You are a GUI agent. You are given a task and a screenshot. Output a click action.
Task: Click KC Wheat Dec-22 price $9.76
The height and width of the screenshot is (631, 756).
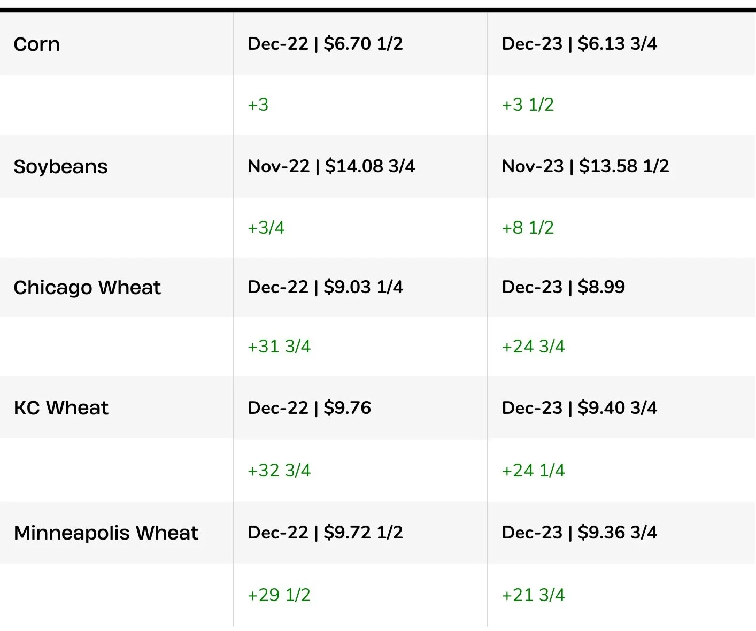click(309, 408)
